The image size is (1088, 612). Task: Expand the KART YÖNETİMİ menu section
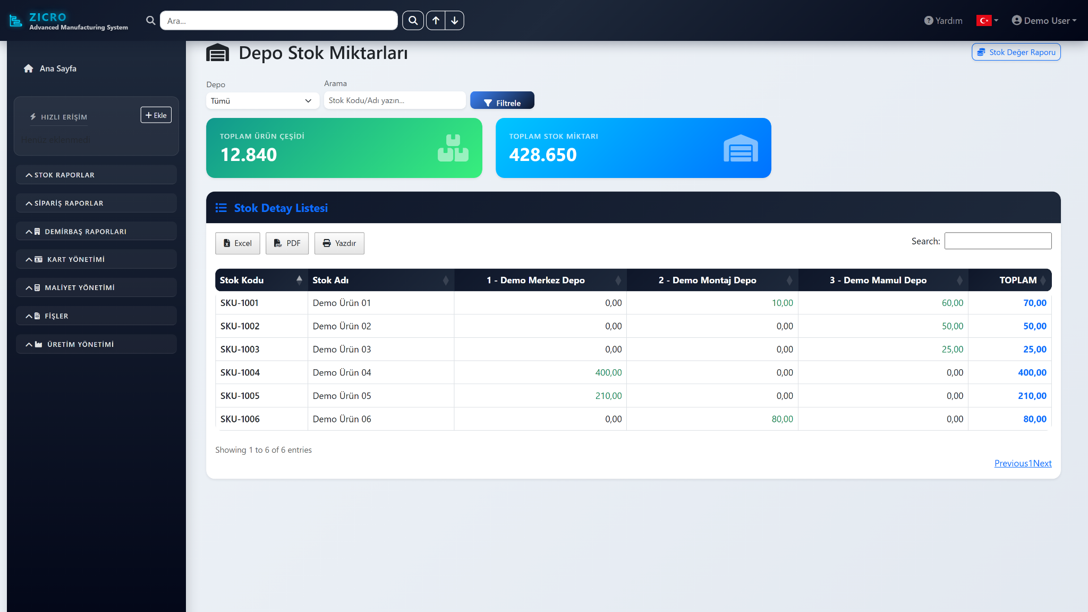click(x=96, y=259)
